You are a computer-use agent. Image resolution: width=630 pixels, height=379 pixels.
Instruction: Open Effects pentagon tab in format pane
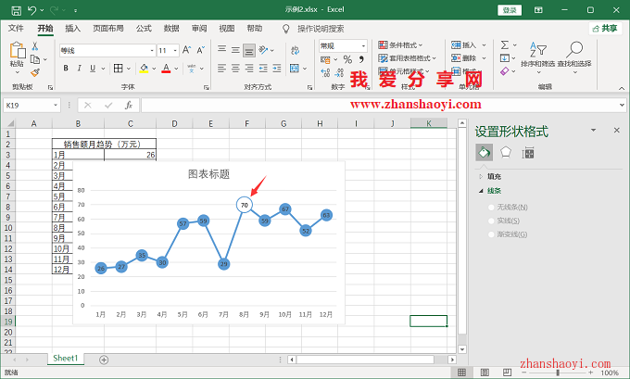tap(506, 153)
